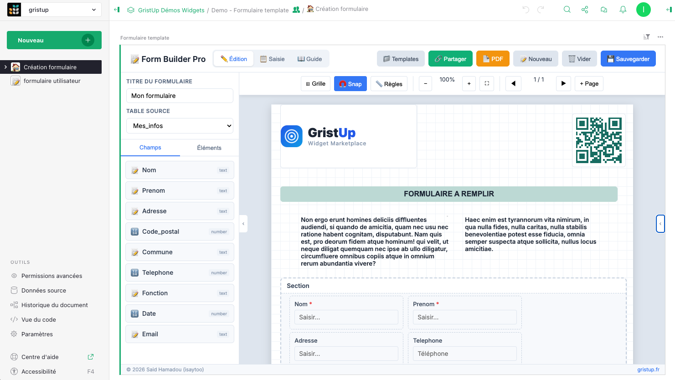This screenshot has height=380, width=675.
Task: Click the undo arrow icon
Action: [x=526, y=10]
